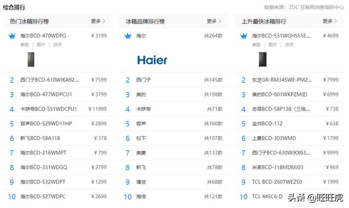Open 卡萨帝BCD-551WDCPU1 product link

tap(49, 109)
